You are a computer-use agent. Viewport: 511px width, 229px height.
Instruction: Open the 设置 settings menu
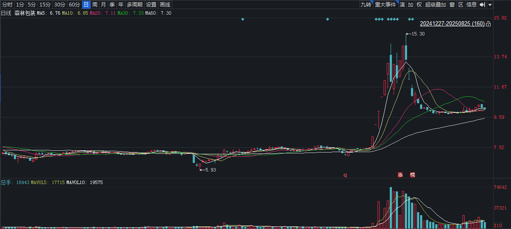click(x=151, y=5)
